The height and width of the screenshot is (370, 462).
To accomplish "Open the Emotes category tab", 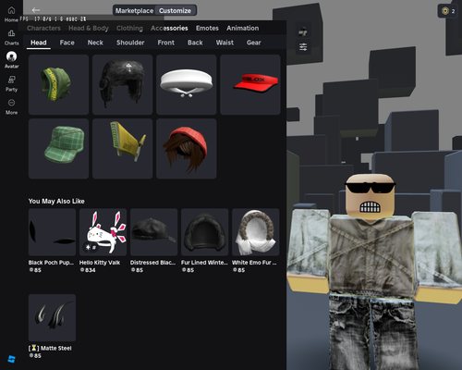I will (x=207, y=28).
